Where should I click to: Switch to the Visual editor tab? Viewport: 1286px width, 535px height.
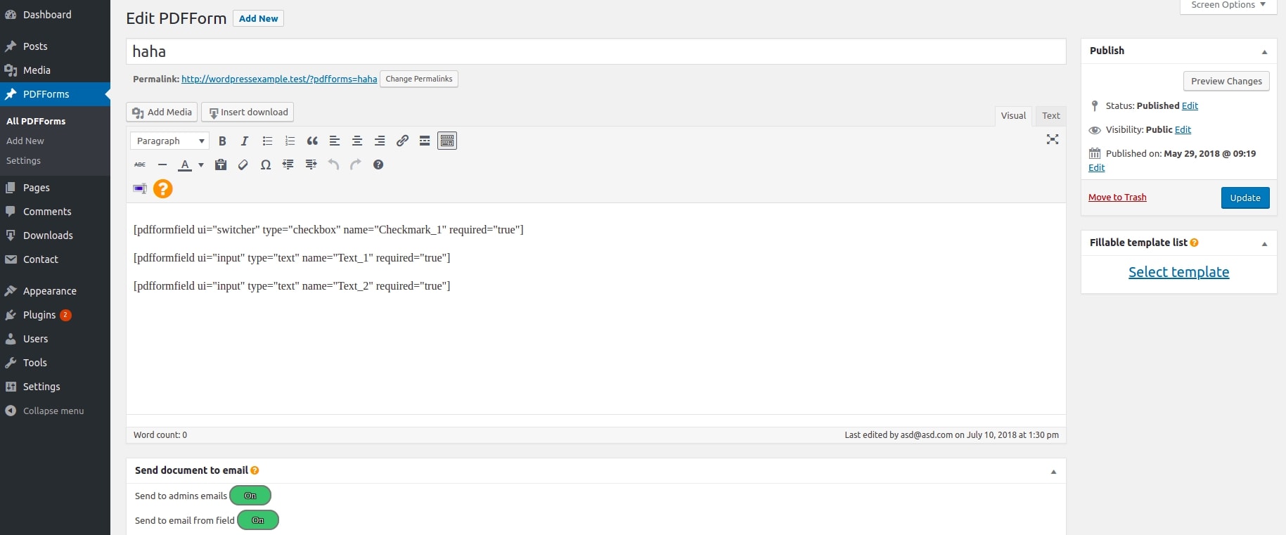point(1013,116)
